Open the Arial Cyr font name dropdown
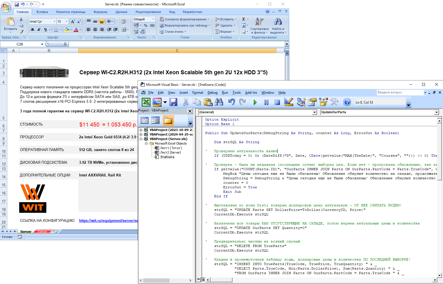Viewport: 443px width, 284px height. (54, 21)
